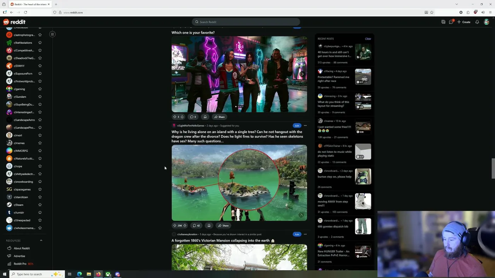Open Task View on the Windows taskbar
Image resolution: width=495 pixels, height=278 pixels.
69,274
